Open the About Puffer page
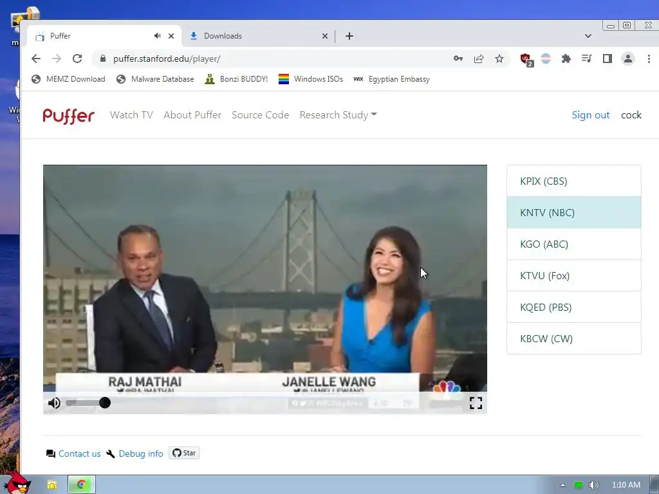The width and height of the screenshot is (659, 494). pyautogui.click(x=192, y=114)
